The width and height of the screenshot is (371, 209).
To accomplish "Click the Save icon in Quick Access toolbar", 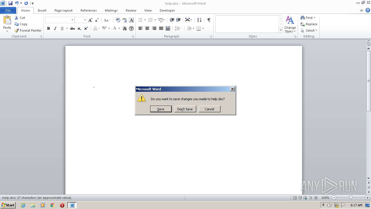I will point(10,3).
